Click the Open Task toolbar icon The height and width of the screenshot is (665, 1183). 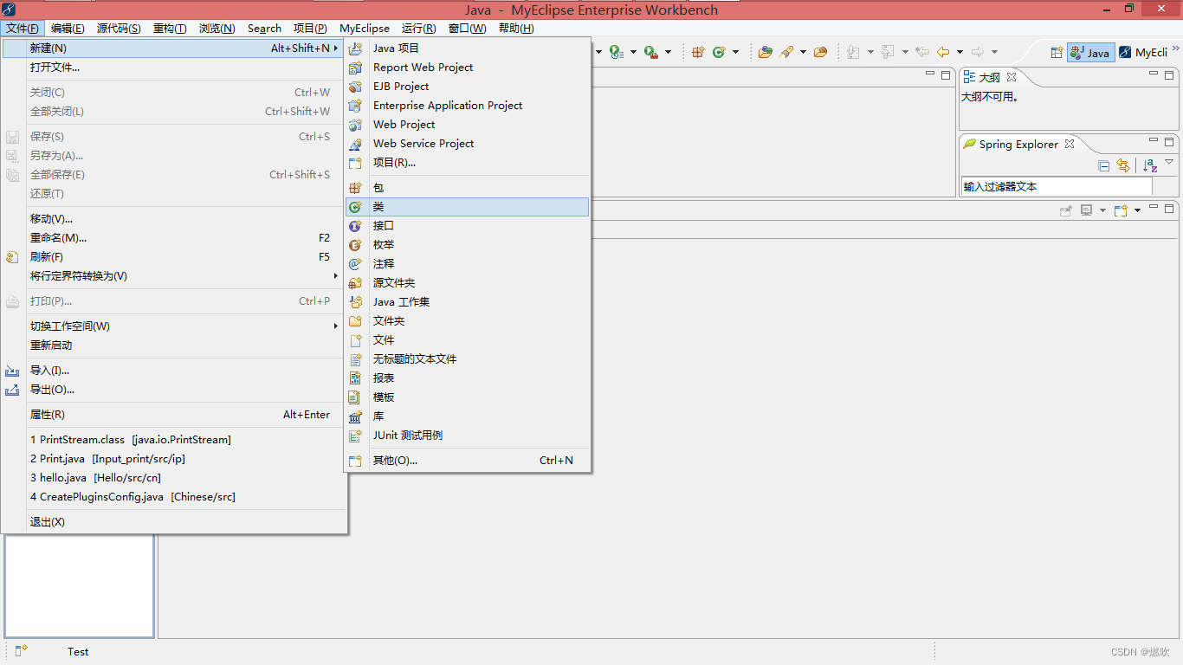coord(820,52)
